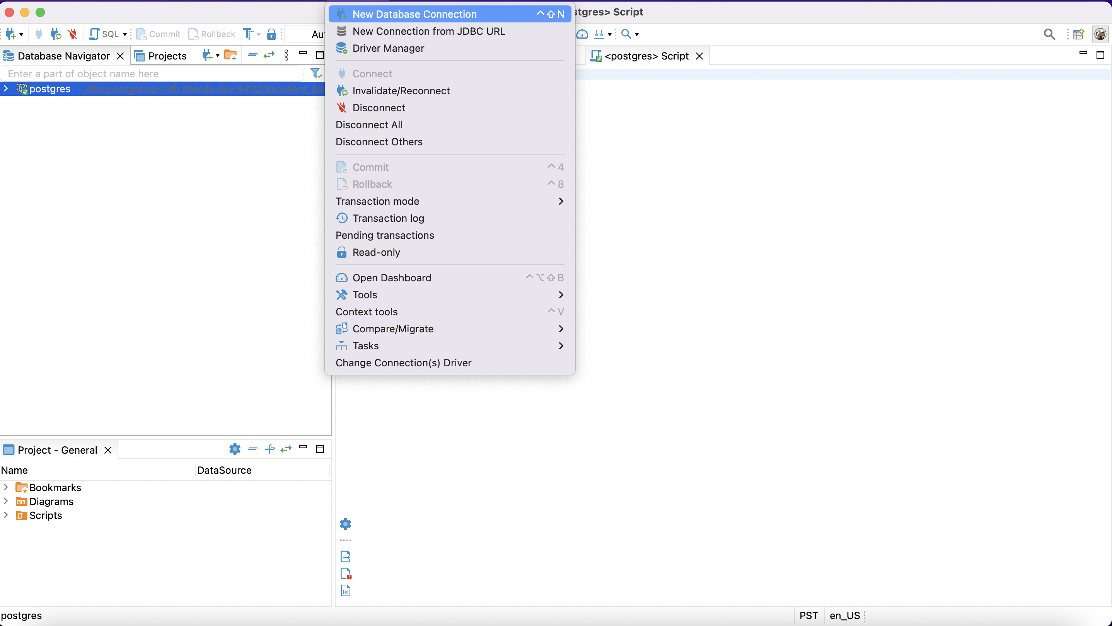Expand the postgres connection node
Screen dimensions: 1112x626
click(6, 89)
